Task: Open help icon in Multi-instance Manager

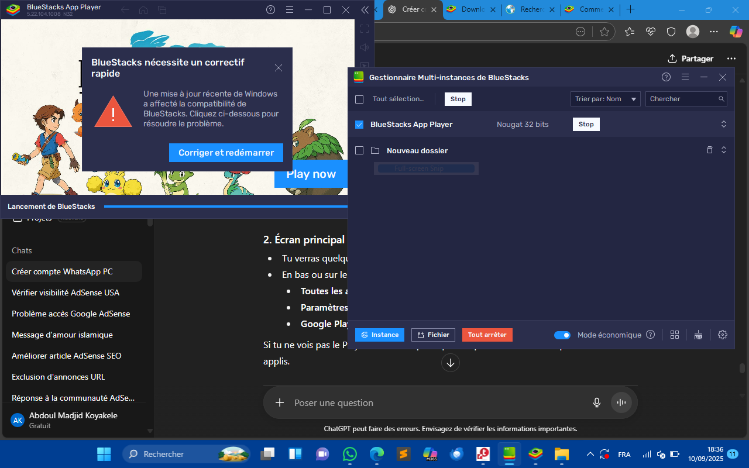Action: point(666,77)
